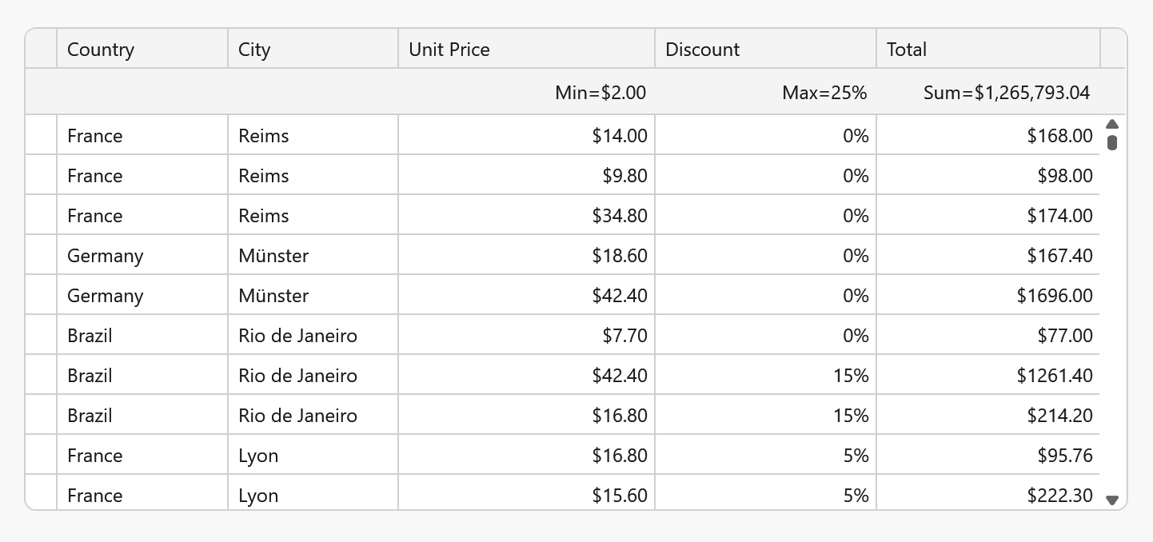Select the Min=$2.00 summary cell
The height and width of the screenshot is (542, 1153).
pos(600,93)
